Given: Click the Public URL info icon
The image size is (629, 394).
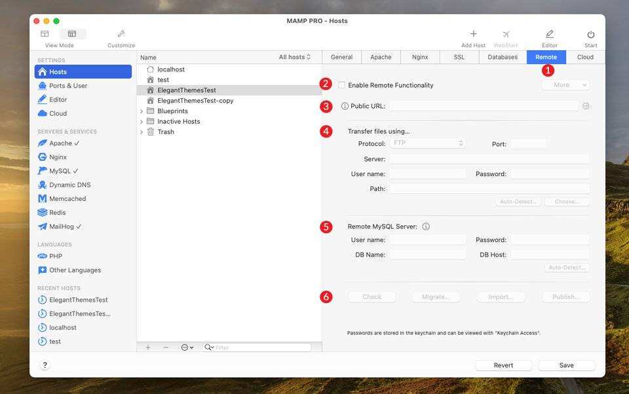Looking at the screenshot, I should [x=345, y=106].
